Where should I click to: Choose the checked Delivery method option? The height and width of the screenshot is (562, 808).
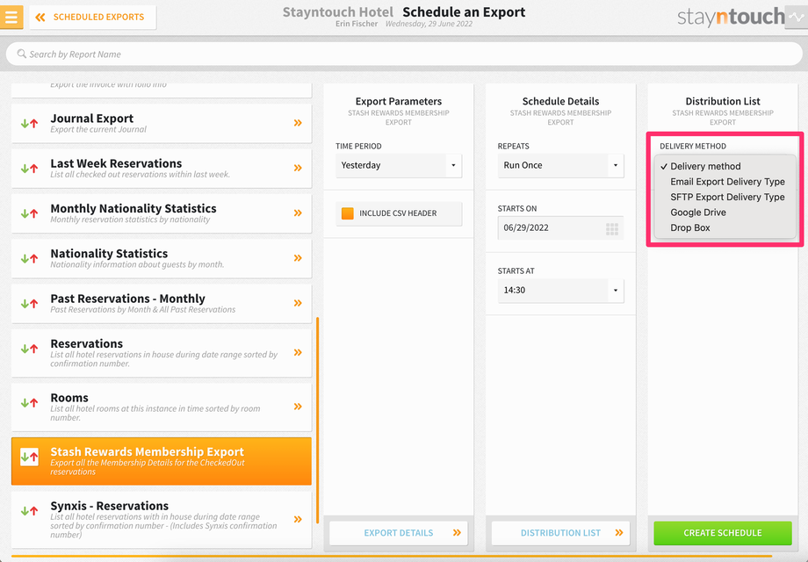click(705, 166)
